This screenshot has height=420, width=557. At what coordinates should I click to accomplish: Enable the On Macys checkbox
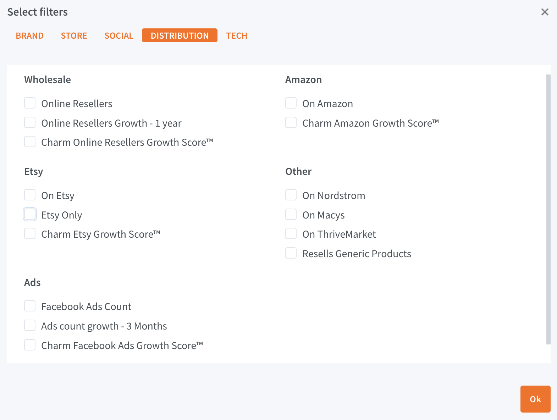point(291,215)
